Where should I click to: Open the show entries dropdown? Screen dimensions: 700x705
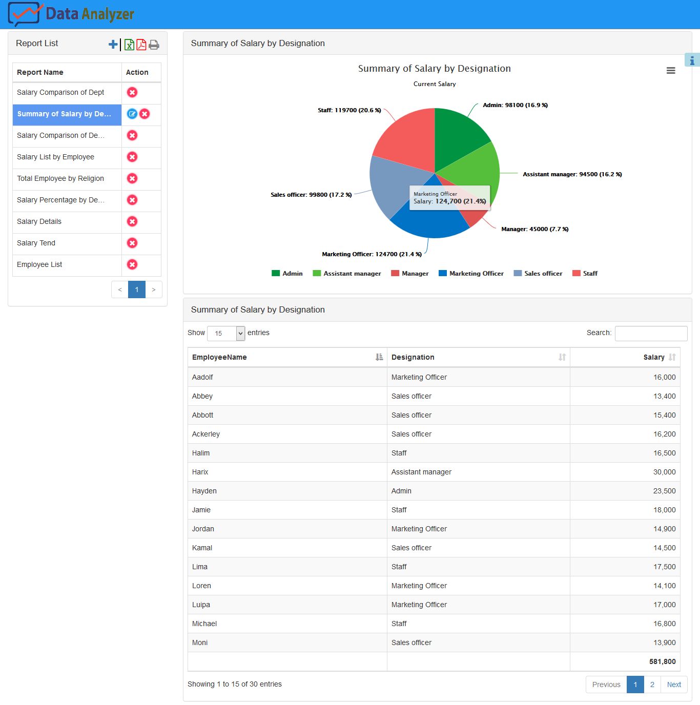226,333
